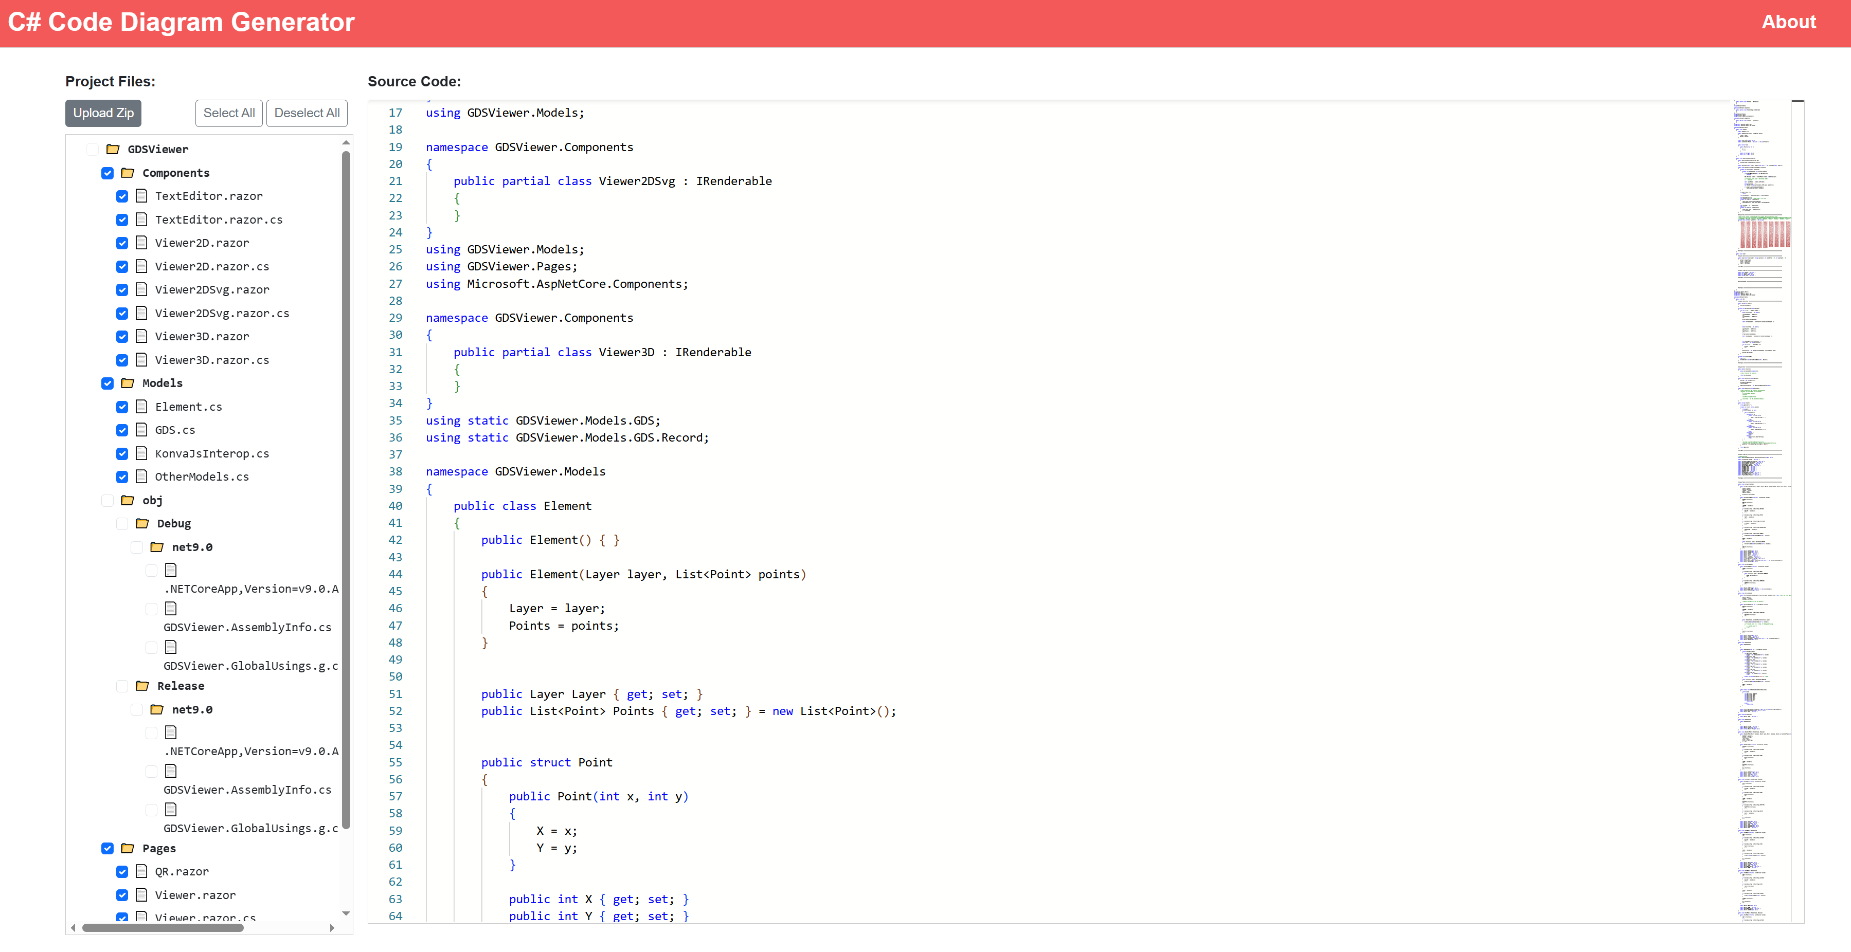Check the Debug folder checkbox
The height and width of the screenshot is (952, 1851).
[122, 524]
